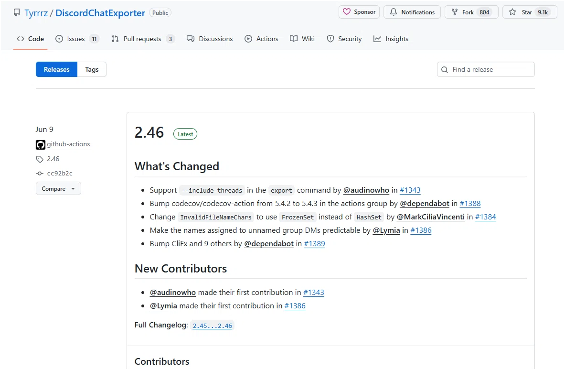The width and height of the screenshot is (565, 370).
Task: Switch to the Tags view
Action: 92,70
